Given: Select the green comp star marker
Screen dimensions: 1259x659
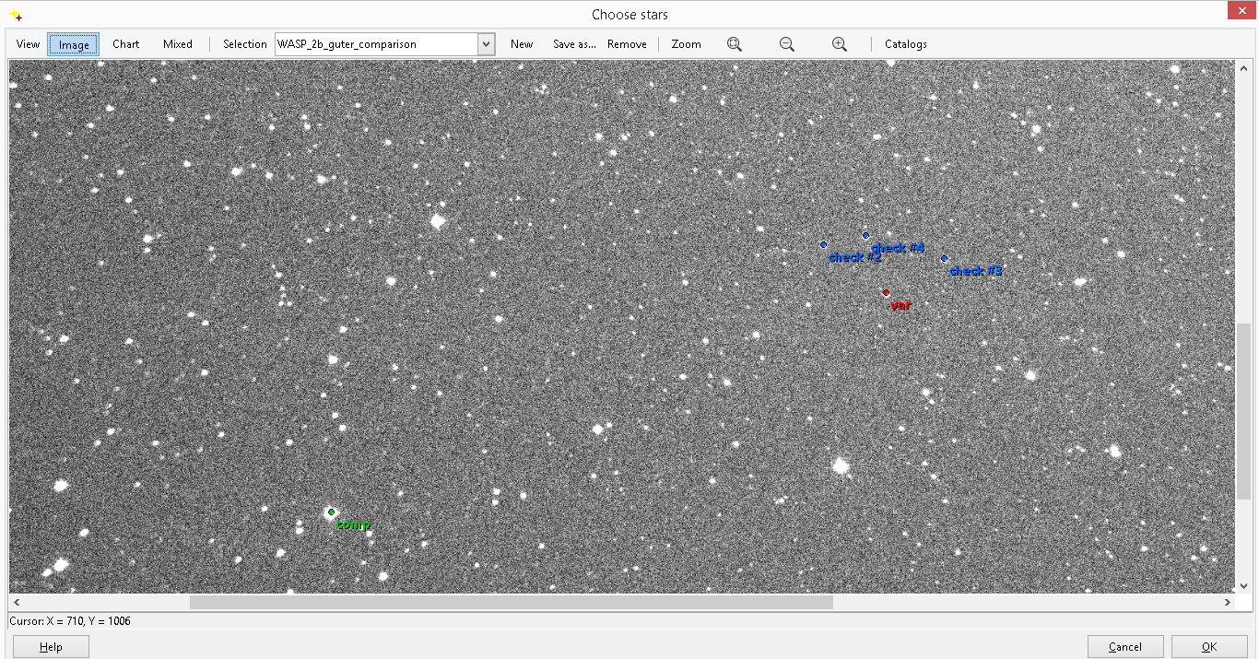Looking at the screenshot, I should tap(332, 512).
